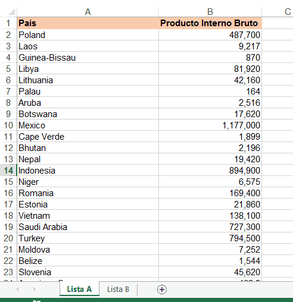Select row 10 header

8,125
